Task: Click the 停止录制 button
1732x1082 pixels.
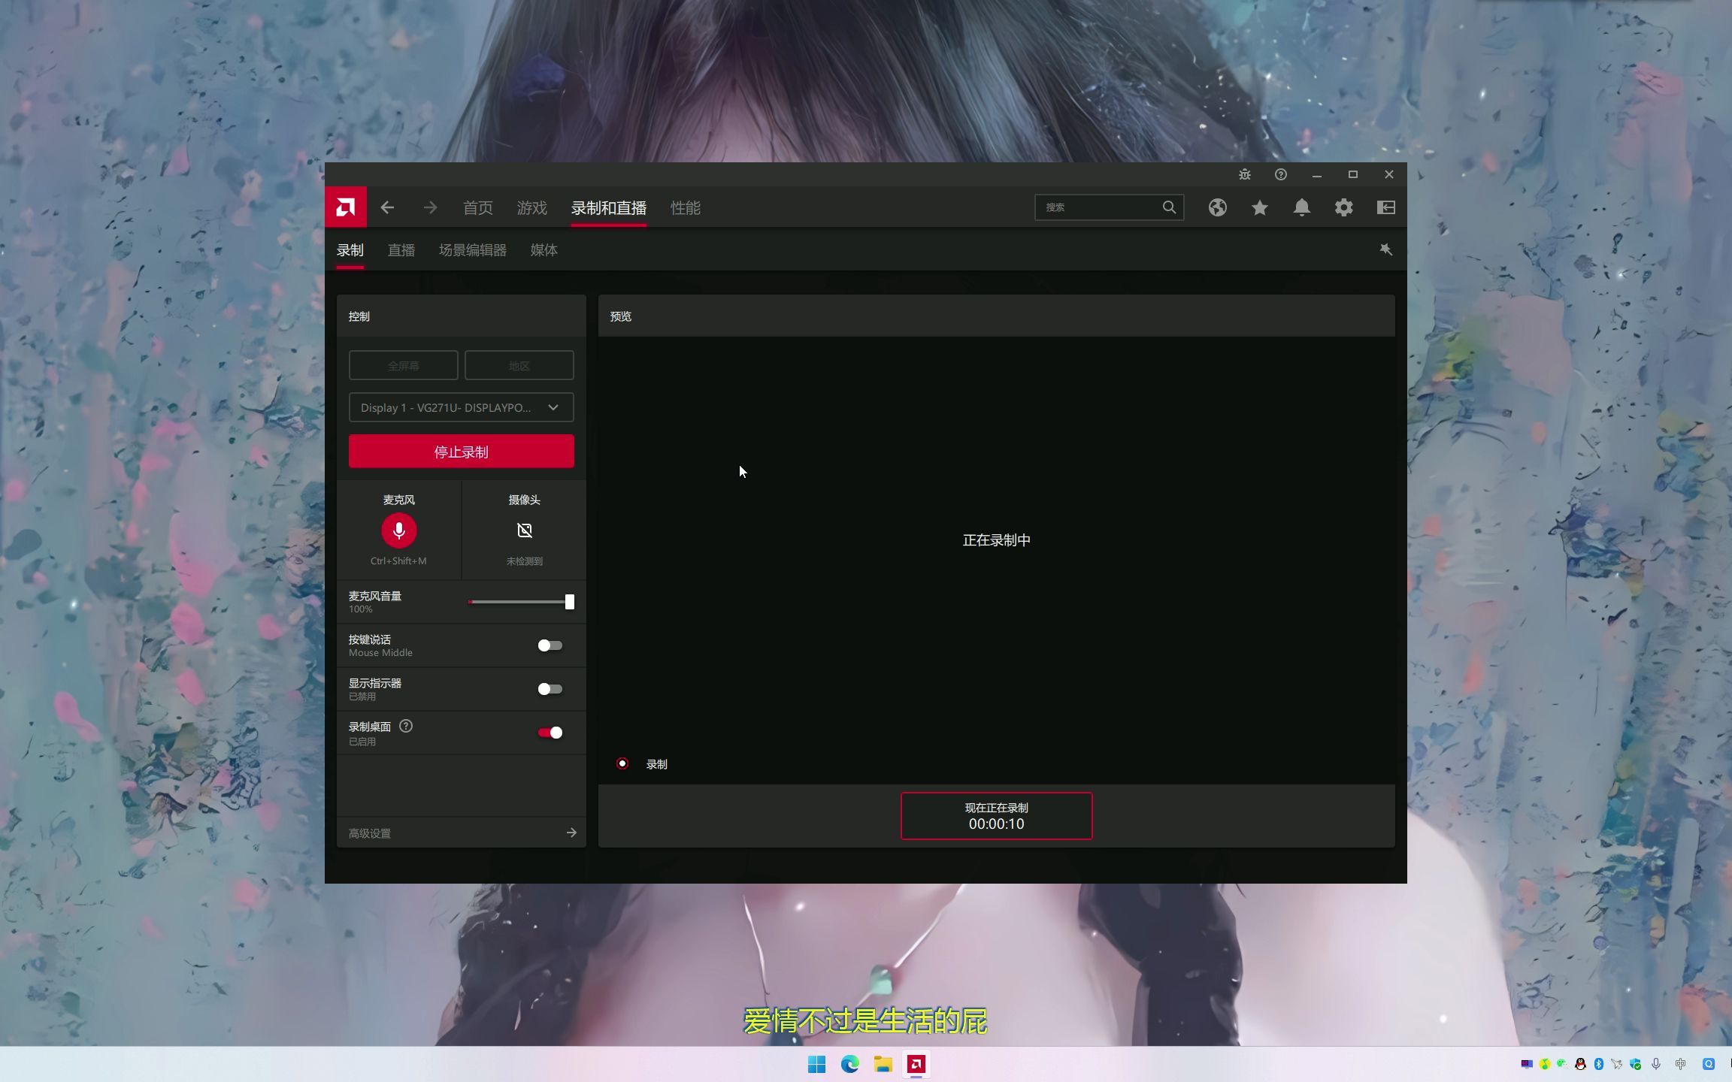Action: coord(461,452)
